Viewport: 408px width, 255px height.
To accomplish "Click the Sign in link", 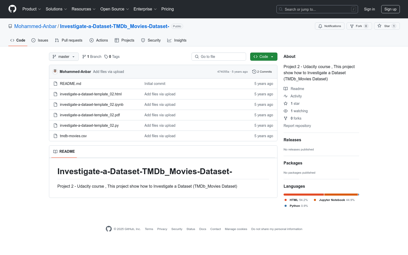I will click(369, 9).
